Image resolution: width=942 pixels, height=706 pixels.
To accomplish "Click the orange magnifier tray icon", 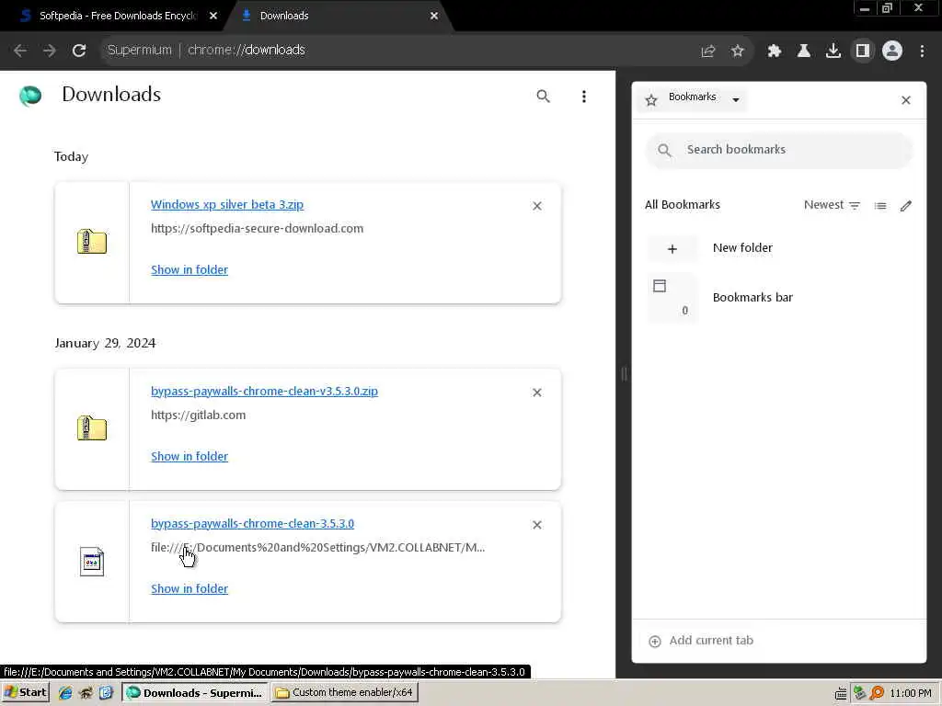I will coord(877,693).
